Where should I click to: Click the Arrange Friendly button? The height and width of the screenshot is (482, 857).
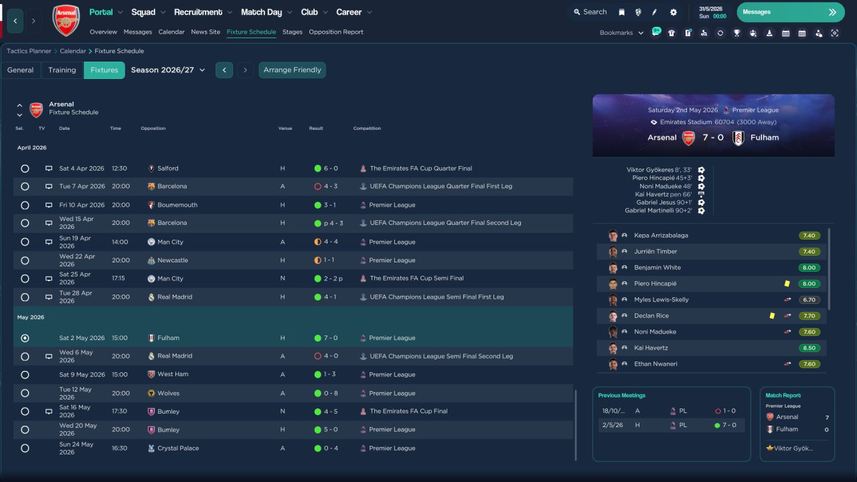tap(293, 70)
